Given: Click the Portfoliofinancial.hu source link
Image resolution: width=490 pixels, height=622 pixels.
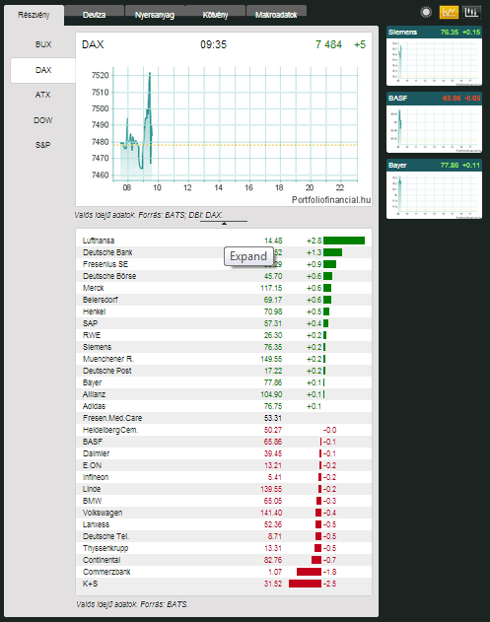Looking at the screenshot, I should coord(331,199).
